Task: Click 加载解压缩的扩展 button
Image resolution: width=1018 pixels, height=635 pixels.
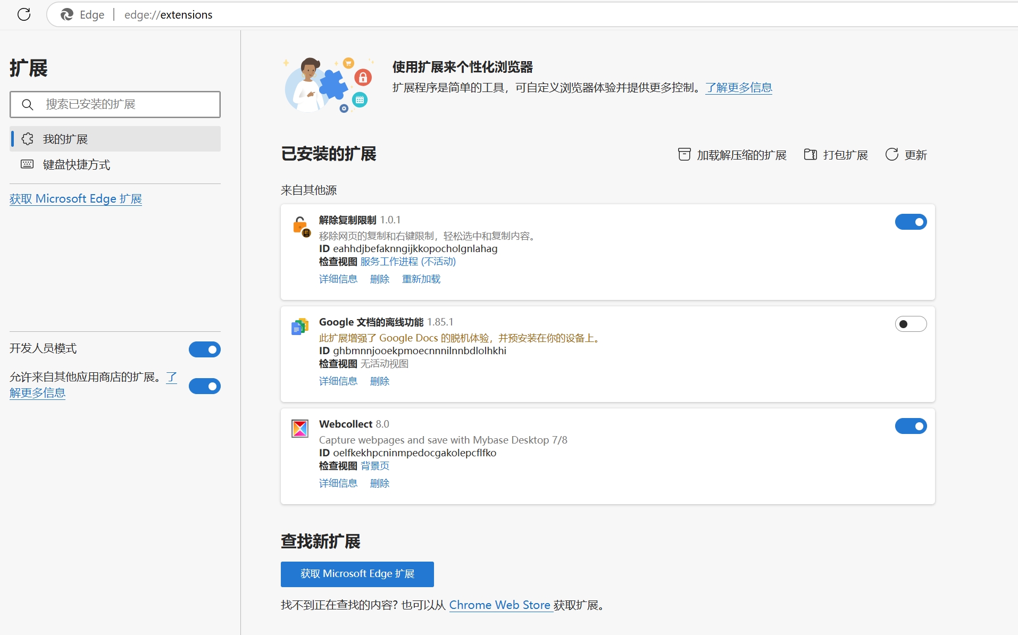Action: (x=732, y=155)
